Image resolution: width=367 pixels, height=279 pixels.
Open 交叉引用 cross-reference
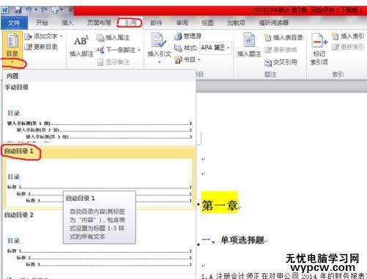click(x=281, y=62)
